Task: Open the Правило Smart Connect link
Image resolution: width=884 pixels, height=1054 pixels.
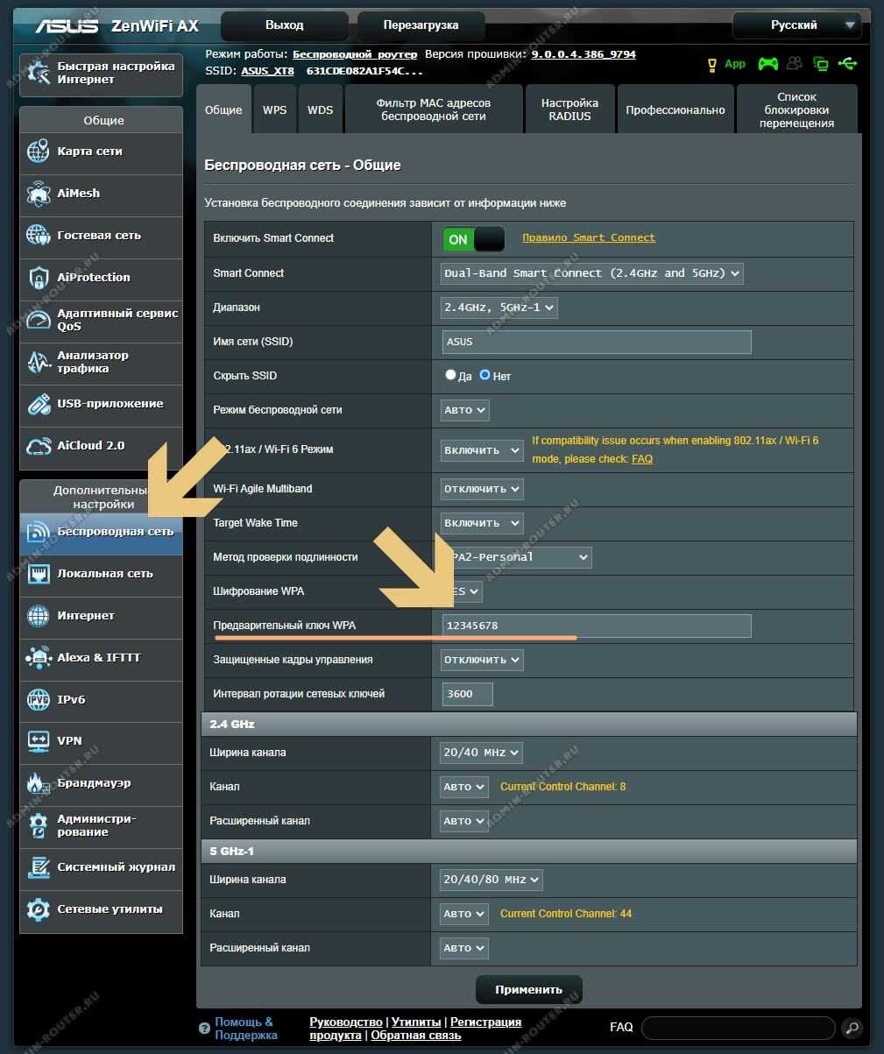Action: (x=588, y=237)
